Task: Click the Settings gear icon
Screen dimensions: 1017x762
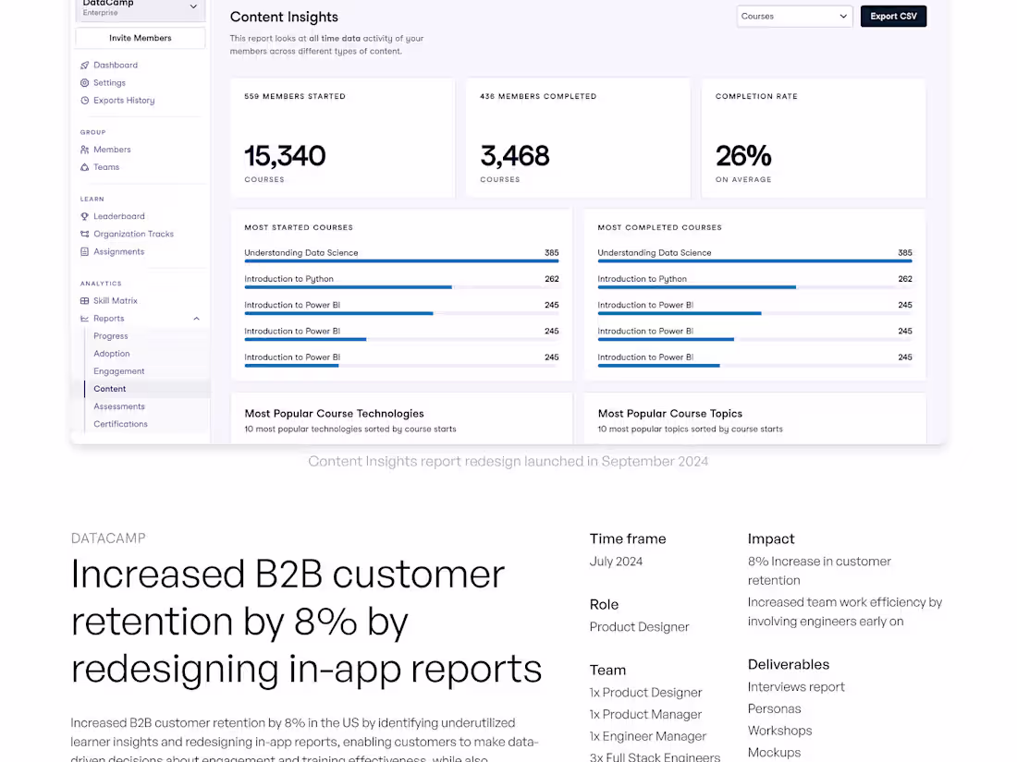Action: point(108,82)
